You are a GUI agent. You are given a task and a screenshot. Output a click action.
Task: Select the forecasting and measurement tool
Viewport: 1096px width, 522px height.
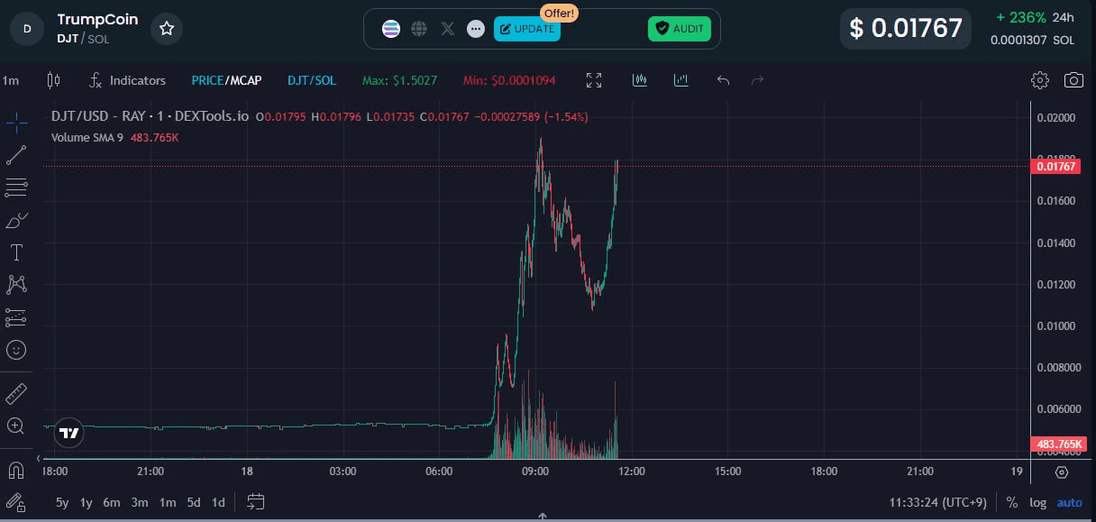click(16, 317)
